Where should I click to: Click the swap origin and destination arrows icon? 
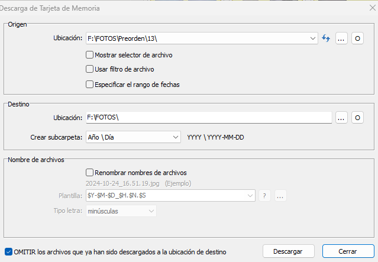click(x=326, y=38)
